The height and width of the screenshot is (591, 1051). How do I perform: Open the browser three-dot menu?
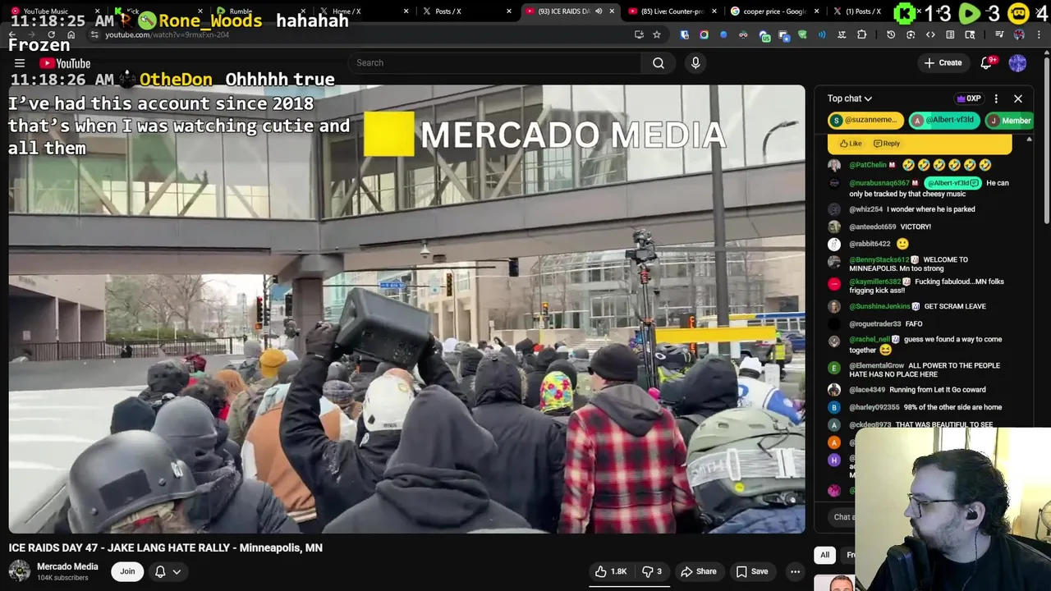(1039, 34)
